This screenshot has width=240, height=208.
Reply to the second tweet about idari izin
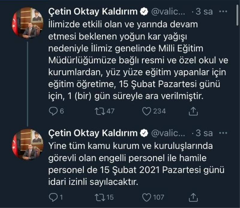(x=53, y=197)
